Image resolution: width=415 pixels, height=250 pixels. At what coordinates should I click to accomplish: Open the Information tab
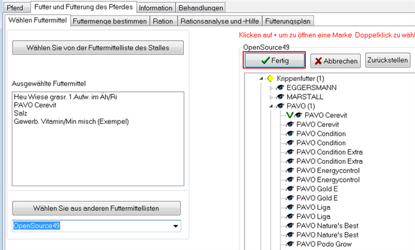(156, 8)
